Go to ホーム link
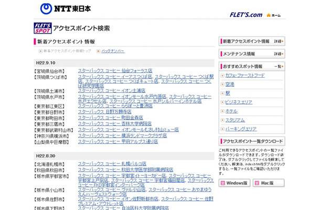320x210 pixels. tap(276, 15)
